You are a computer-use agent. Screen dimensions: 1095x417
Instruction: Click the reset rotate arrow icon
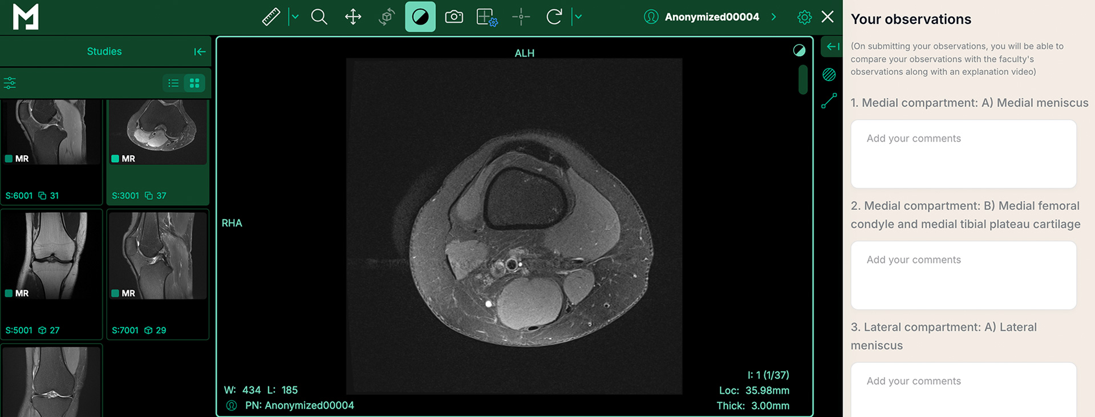point(554,17)
